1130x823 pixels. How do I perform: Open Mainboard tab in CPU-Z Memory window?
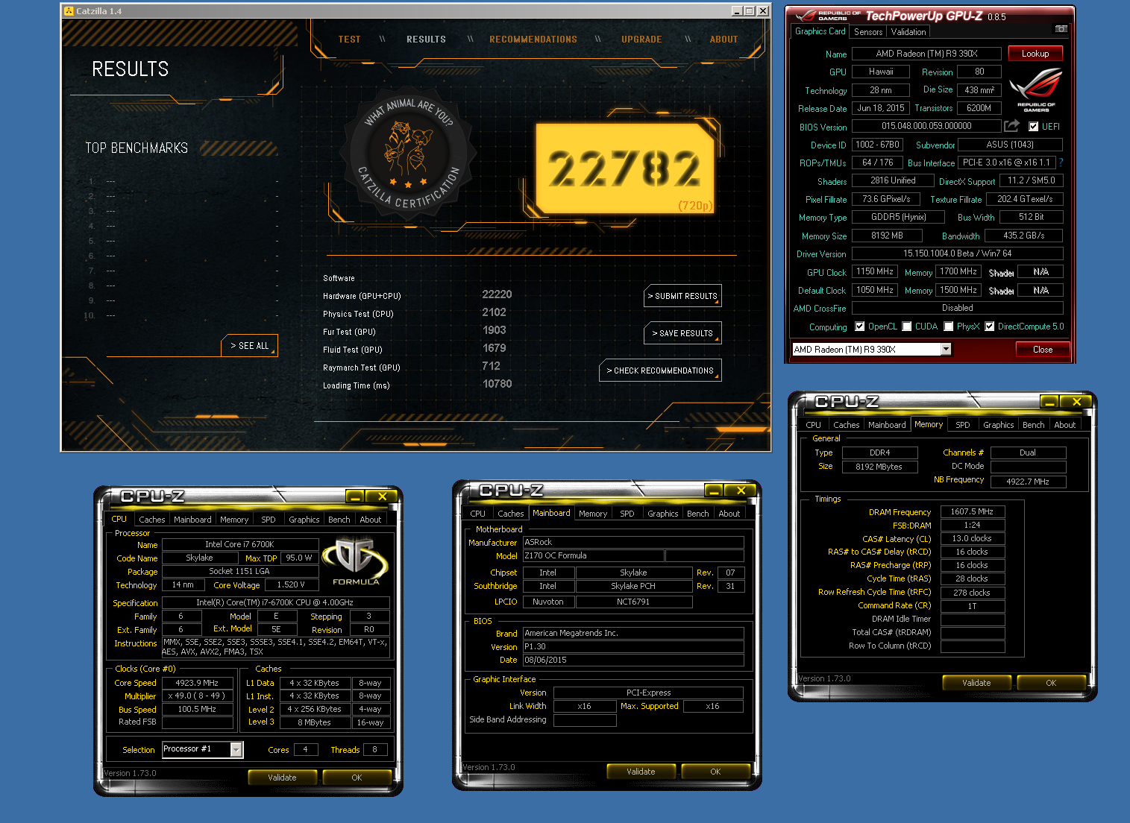click(887, 425)
